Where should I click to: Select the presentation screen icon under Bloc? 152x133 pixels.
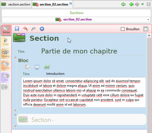(x=37, y=67)
